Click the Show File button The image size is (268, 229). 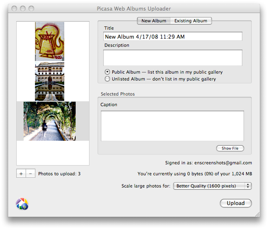coord(230,148)
